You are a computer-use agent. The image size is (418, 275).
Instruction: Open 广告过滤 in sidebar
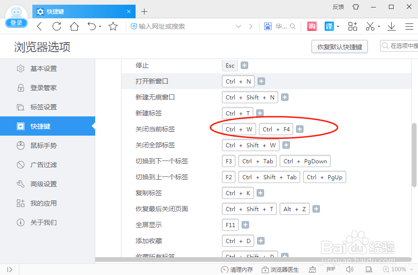(x=47, y=165)
